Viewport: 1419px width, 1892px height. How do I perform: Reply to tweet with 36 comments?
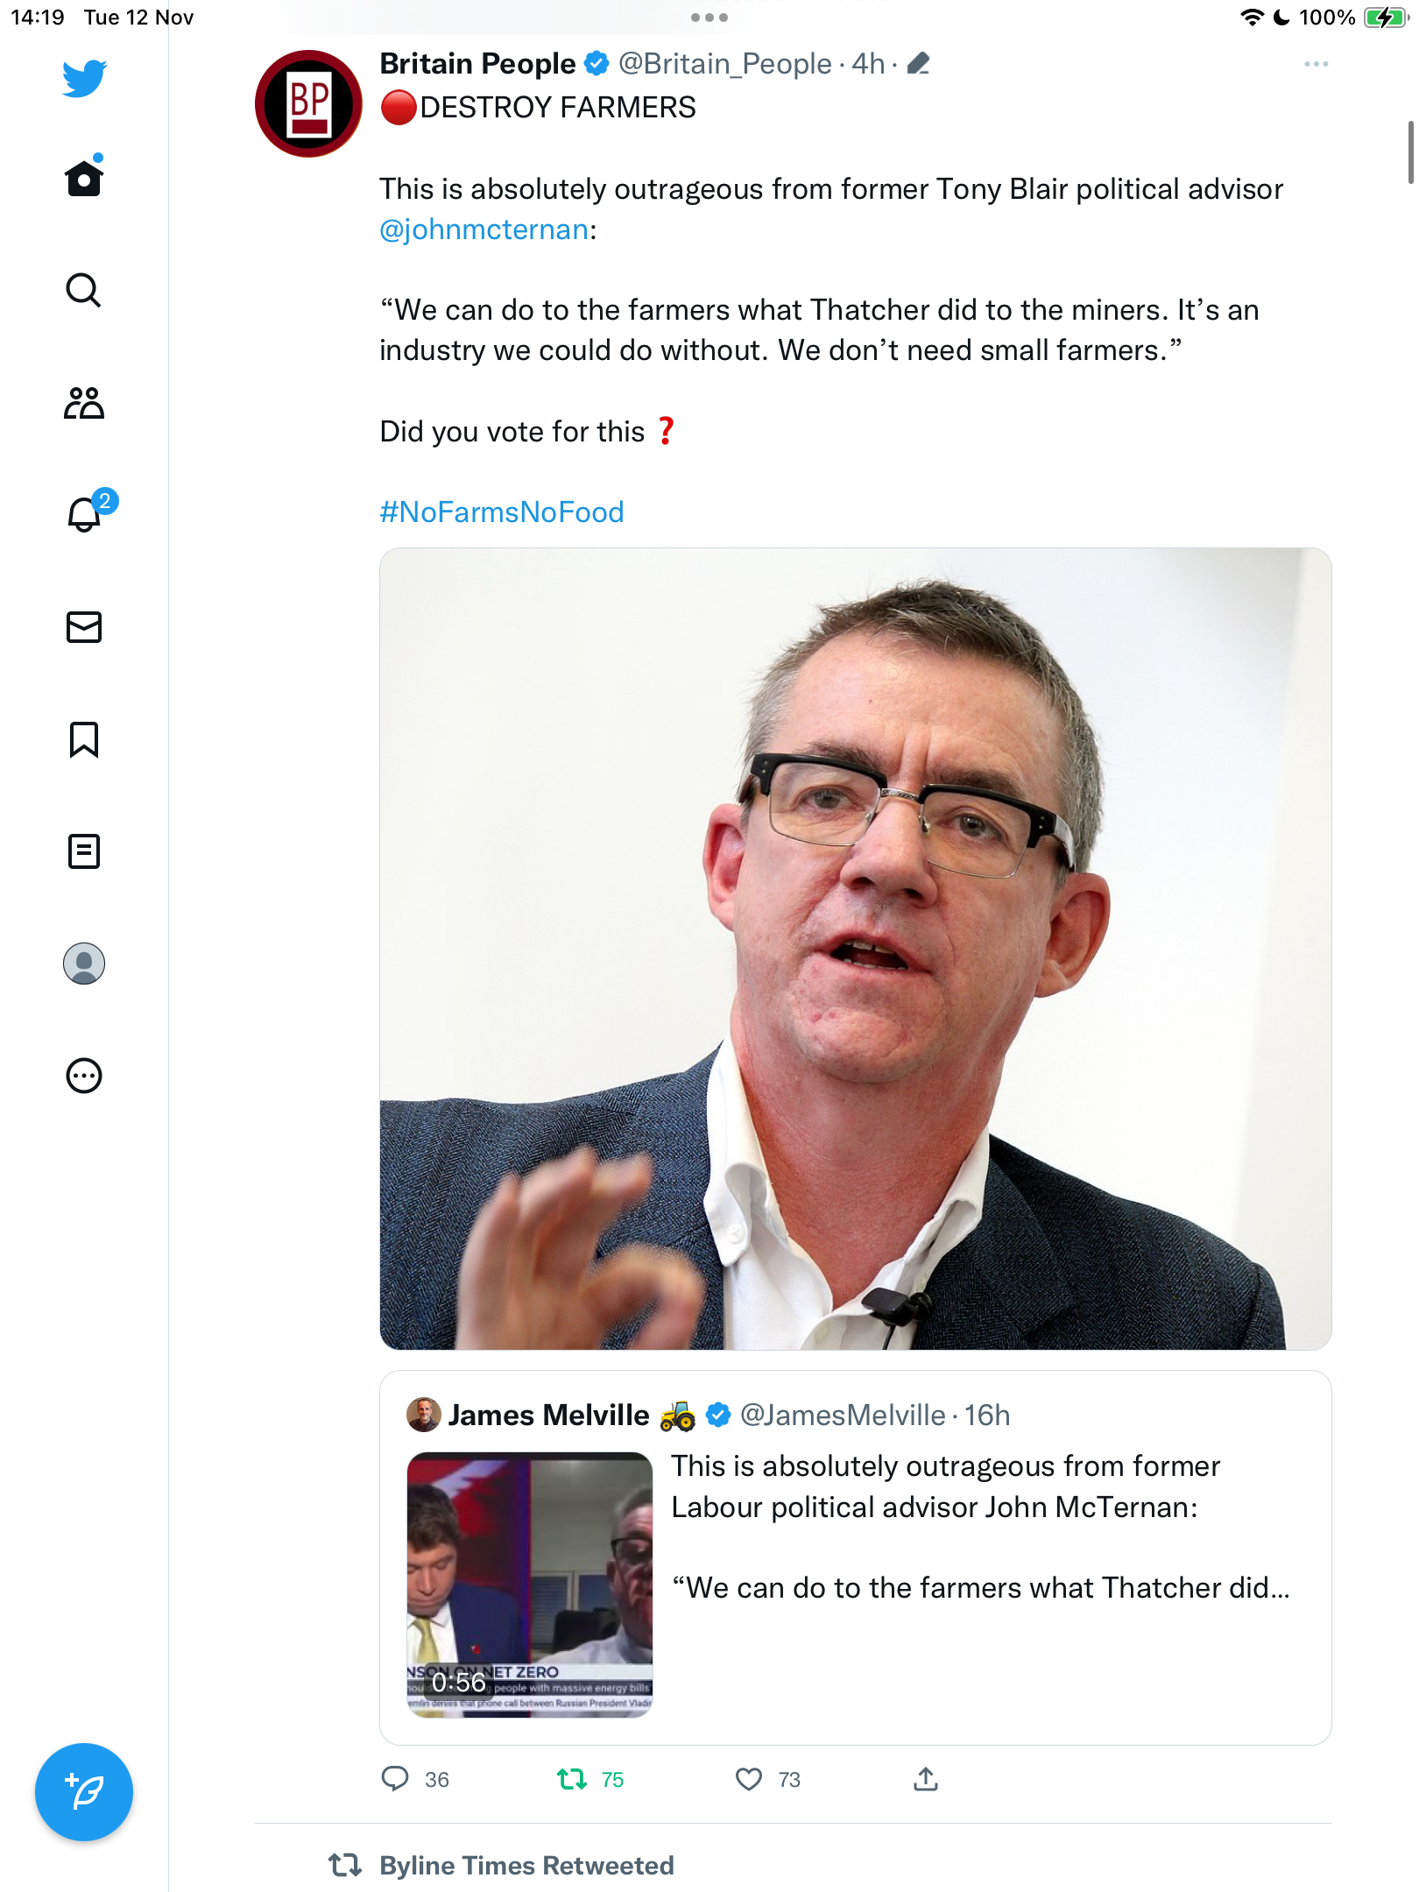pos(395,1779)
